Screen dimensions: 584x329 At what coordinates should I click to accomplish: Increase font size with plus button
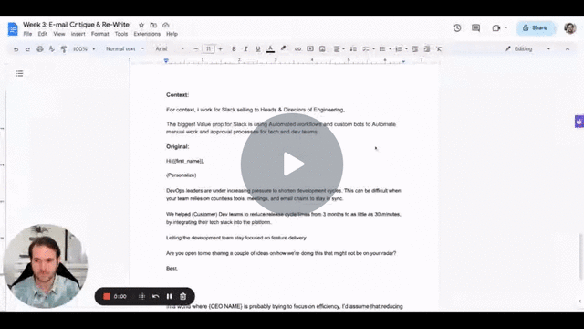click(x=221, y=48)
